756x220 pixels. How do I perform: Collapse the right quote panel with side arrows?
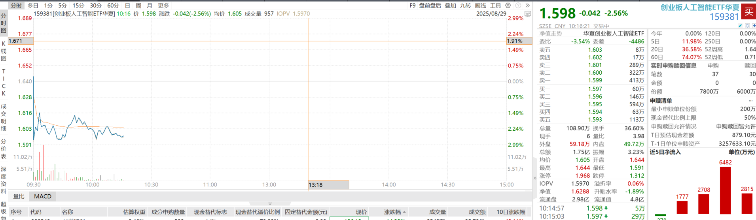pyautogui.click(x=535, y=178)
